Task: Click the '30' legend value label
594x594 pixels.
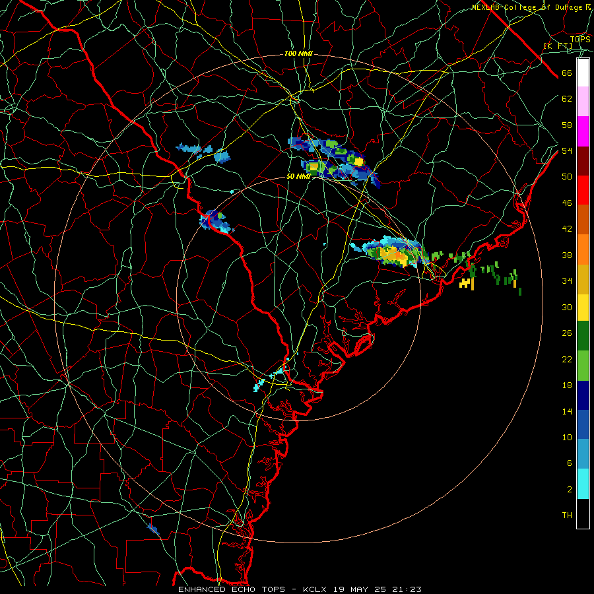Action: click(567, 307)
